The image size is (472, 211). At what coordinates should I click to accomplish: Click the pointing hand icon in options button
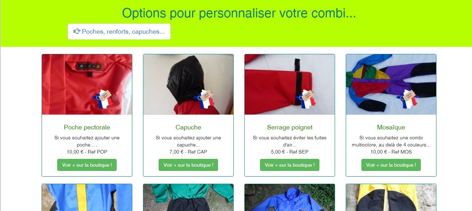click(77, 31)
